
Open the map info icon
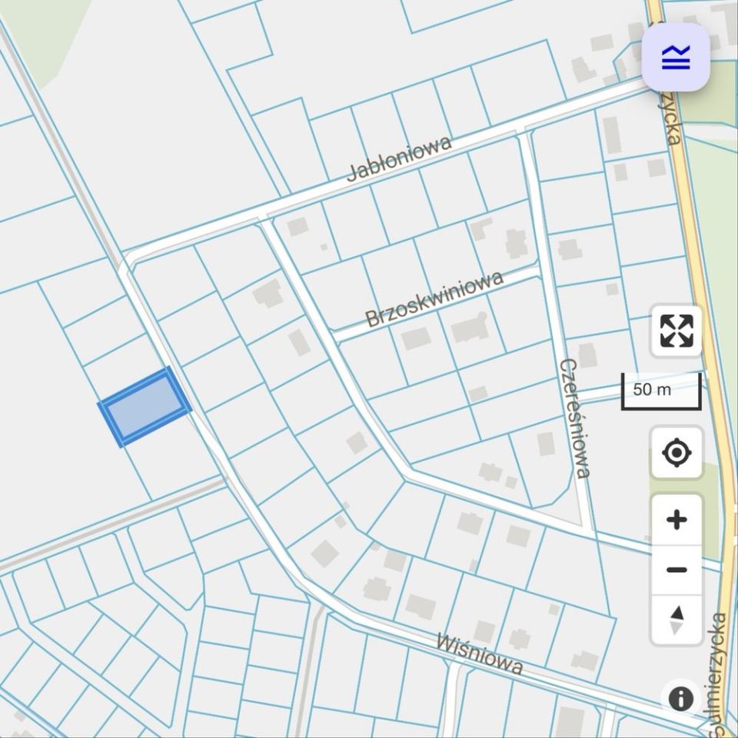pyautogui.click(x=681, y=699)
